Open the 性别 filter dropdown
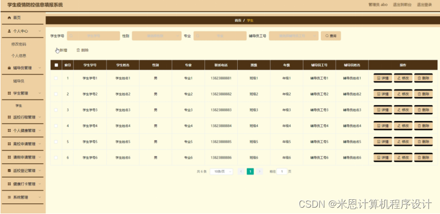The image size is (440, 214). (x=157, y=36)
